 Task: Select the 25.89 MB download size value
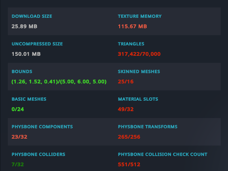pyautogui.click(x=24, y=26)
